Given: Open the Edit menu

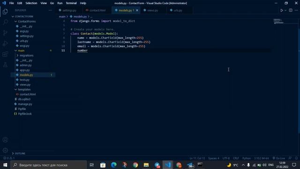Looking at the screenshot, I should (x=20, y=3).
